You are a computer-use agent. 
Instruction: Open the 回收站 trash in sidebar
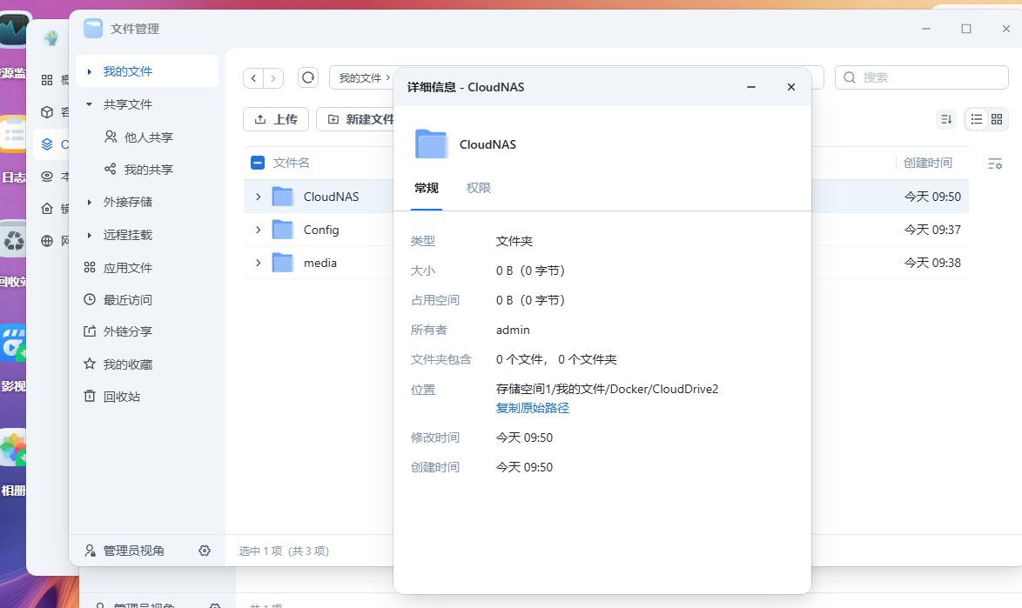[121, 397]
